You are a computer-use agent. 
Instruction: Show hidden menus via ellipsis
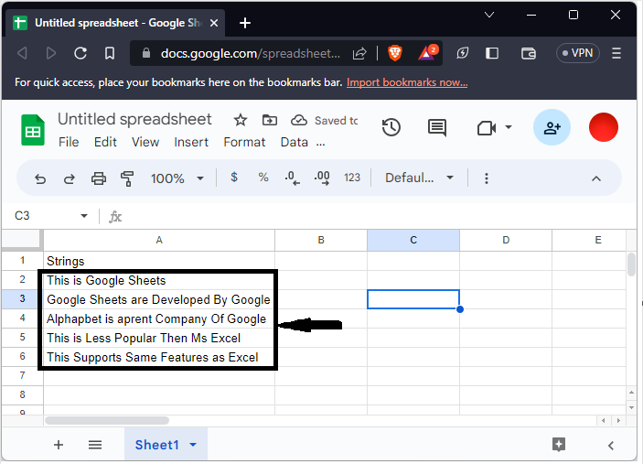[x=321, y=144]
